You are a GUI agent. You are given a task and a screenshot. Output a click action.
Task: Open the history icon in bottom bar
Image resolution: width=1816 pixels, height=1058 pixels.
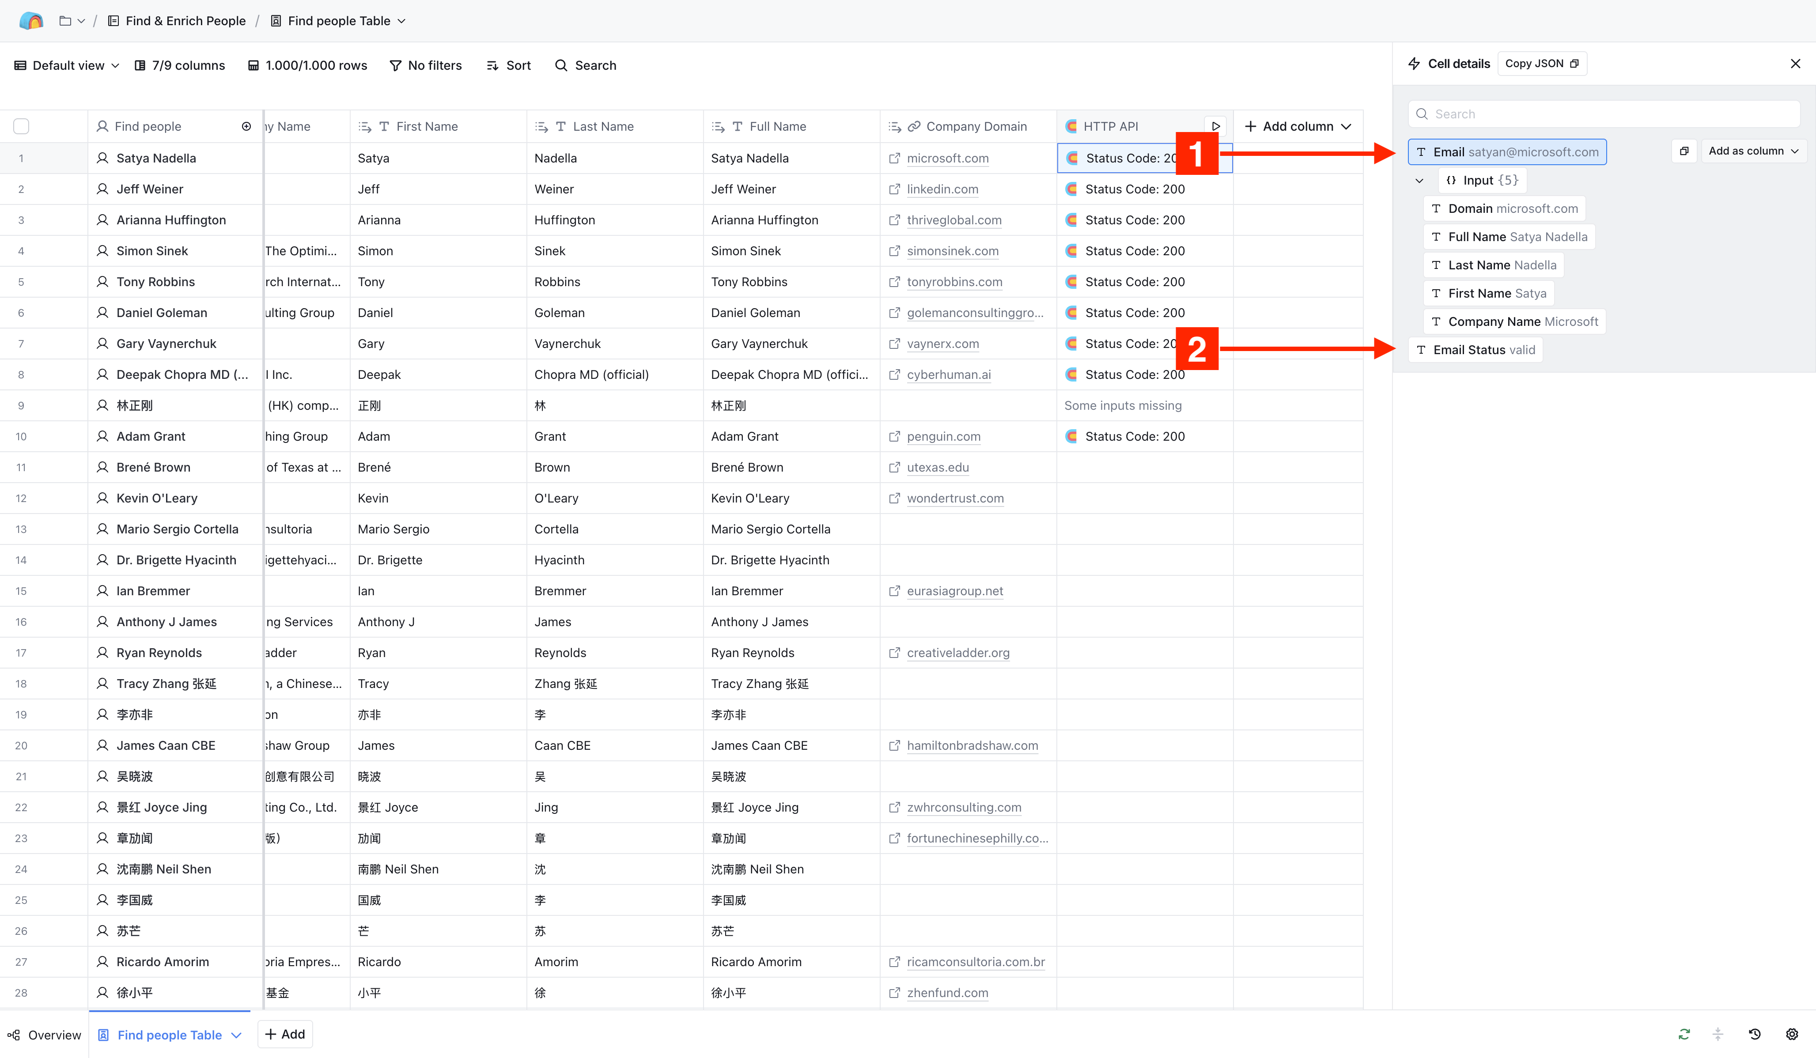[1755, 1034]
